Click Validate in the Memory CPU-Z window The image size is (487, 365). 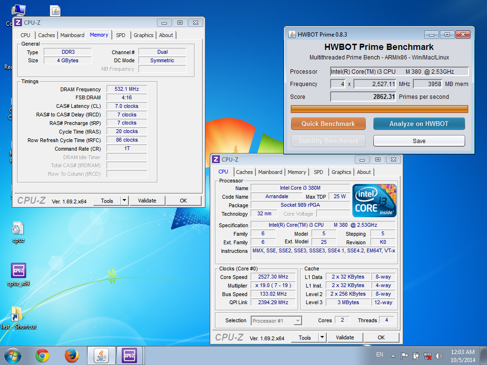(147, 201)
